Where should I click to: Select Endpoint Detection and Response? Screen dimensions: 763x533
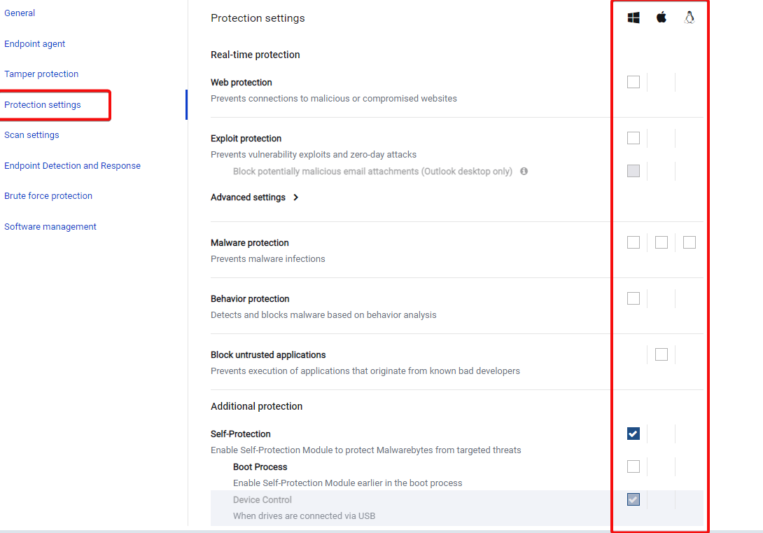coord(72,166)
